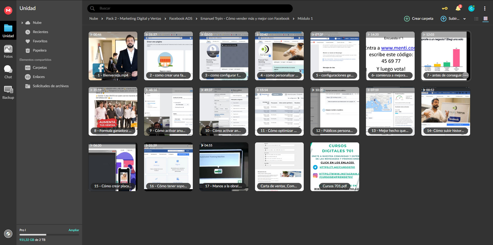Open the Backup section icon
Image resolution: width=493 pixels, height=245 pixels.
tap(8, 90)
